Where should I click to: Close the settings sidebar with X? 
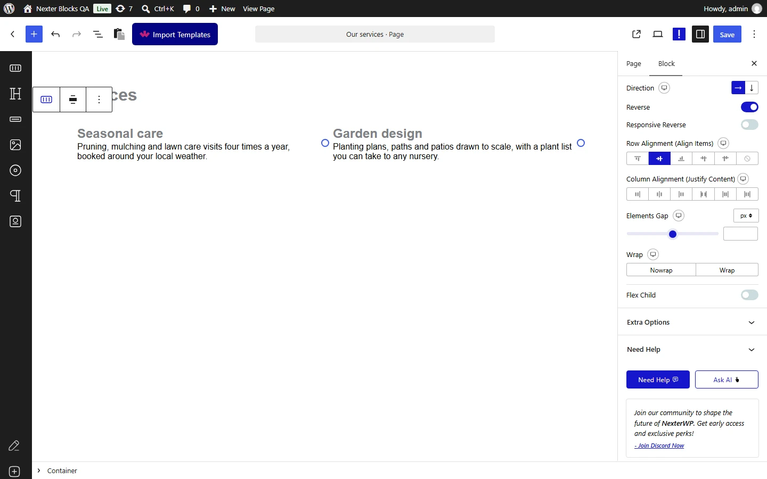[754, 63]
